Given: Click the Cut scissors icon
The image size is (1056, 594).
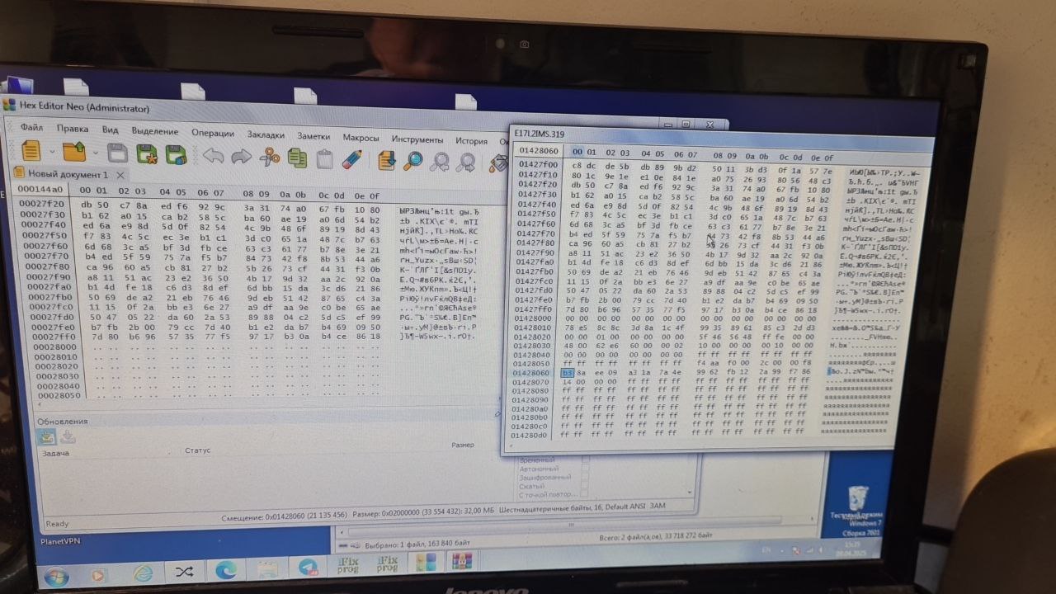Looking at the screenshot, I should [270, 157].
